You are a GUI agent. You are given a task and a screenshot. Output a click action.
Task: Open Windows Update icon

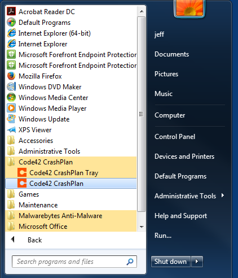(x=11, y=119)
